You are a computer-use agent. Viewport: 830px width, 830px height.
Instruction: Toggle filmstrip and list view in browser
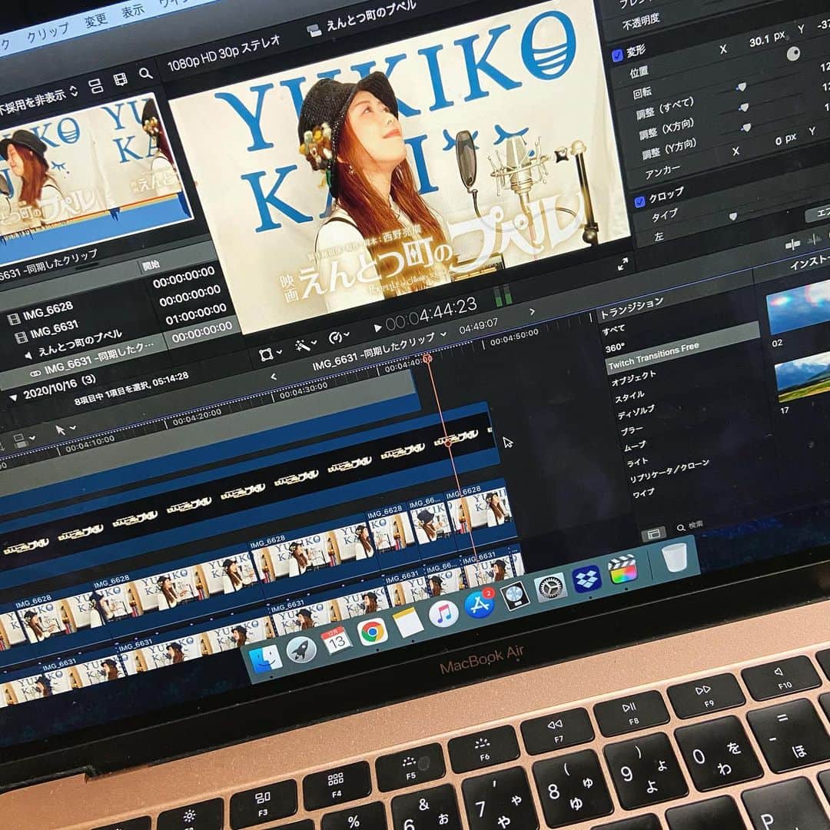(x=95, y=86)
